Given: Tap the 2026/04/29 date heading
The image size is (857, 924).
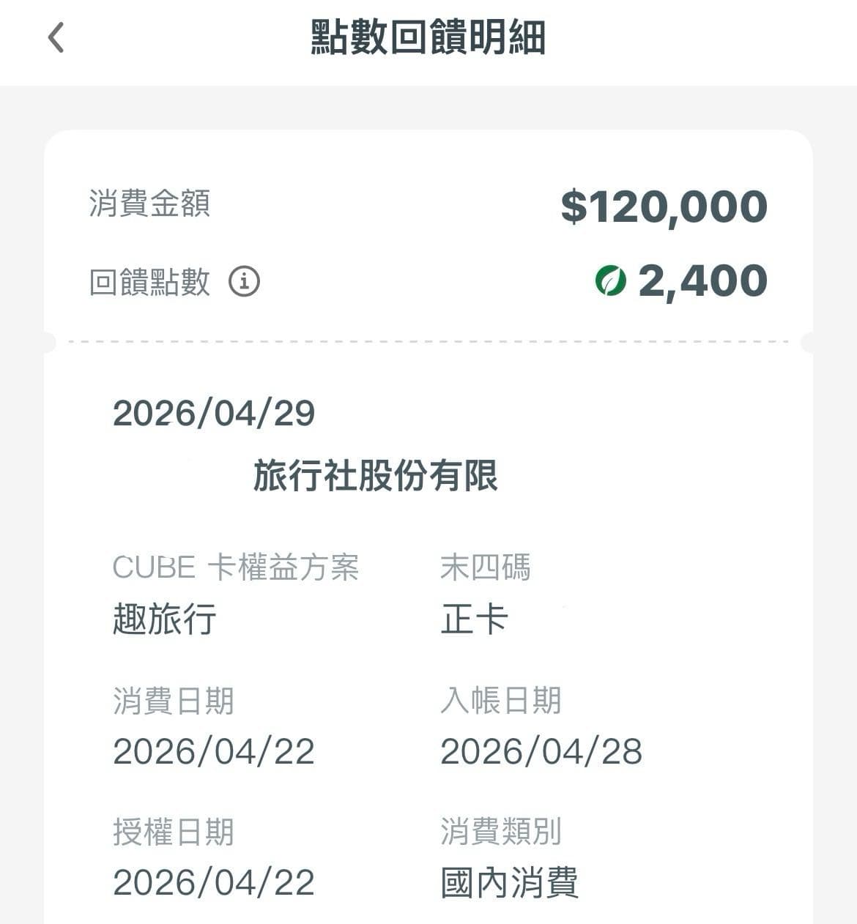Looking at the screenshot, I should 214,414.
